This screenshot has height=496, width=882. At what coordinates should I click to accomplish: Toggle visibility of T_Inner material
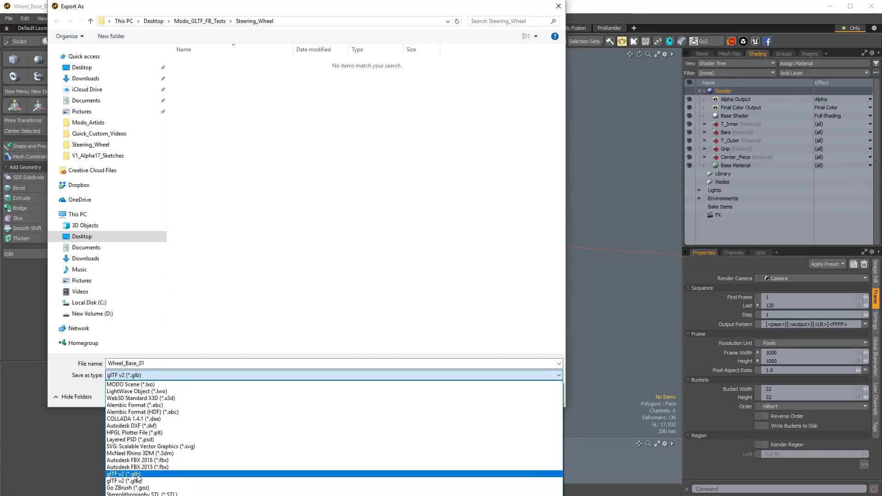pyautogui.click(x=689, y=124)
